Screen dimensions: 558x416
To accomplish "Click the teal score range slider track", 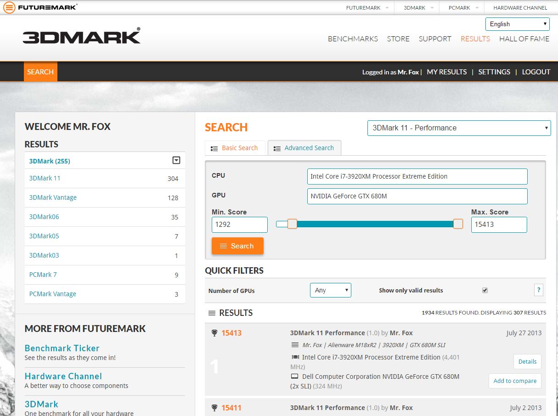I will (x=375, y=224).
